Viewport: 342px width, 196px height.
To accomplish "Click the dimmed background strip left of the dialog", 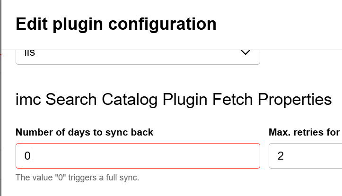I will coord(1,118).
